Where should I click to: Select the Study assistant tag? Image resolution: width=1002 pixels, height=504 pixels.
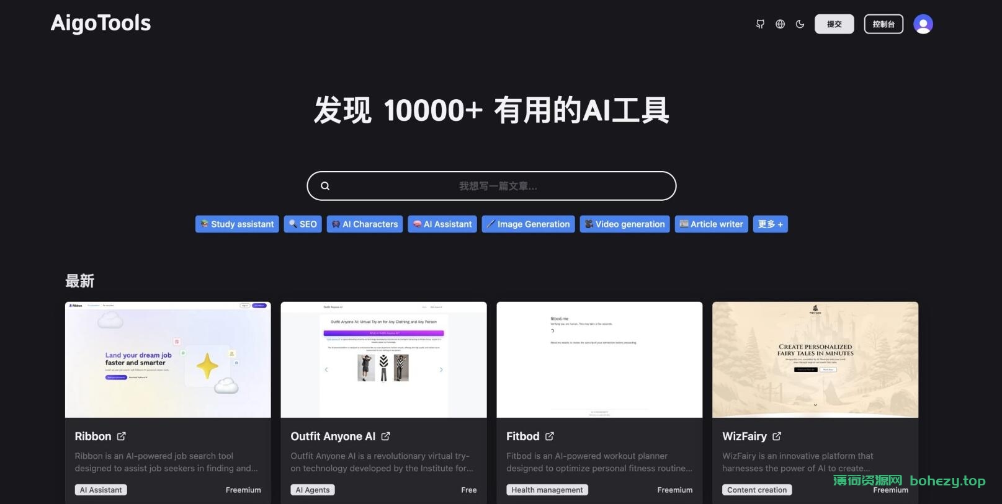pyautogui.click(x=237, y=224)
